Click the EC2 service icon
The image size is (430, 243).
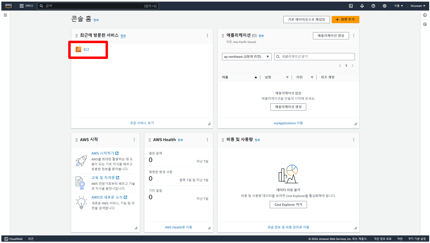pos(78,50)
